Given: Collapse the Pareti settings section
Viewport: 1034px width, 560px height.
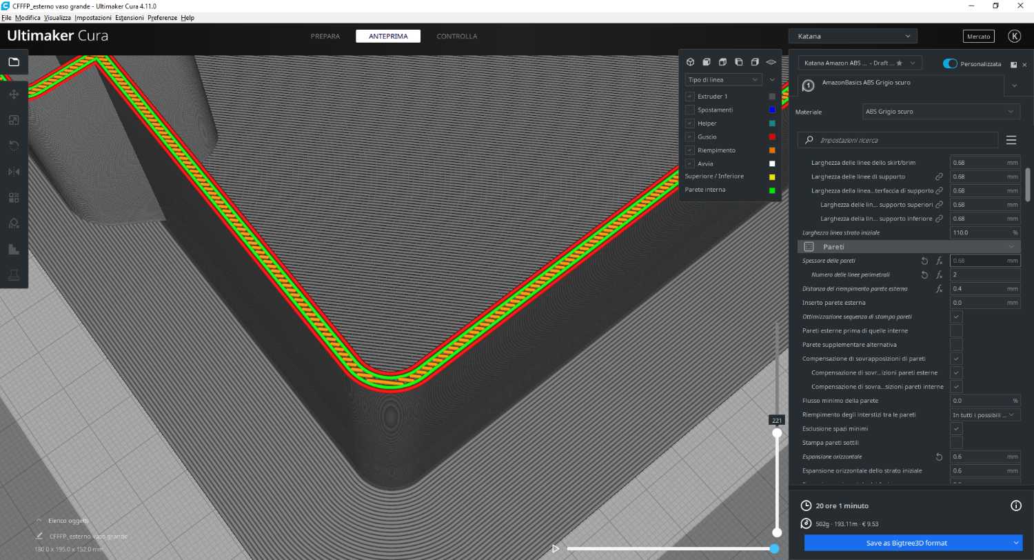Looking at the screenshot, I should pyautogui.click(x=909, y=246).
